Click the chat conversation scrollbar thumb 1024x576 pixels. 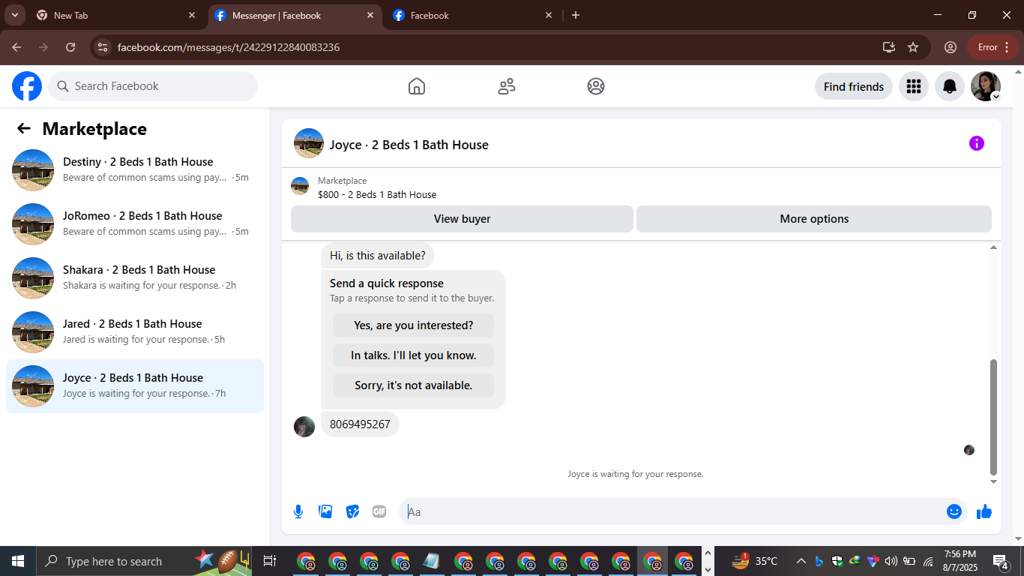[x=994, y=416]
